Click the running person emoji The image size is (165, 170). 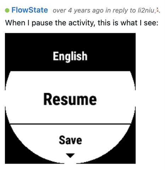(157, 10)
